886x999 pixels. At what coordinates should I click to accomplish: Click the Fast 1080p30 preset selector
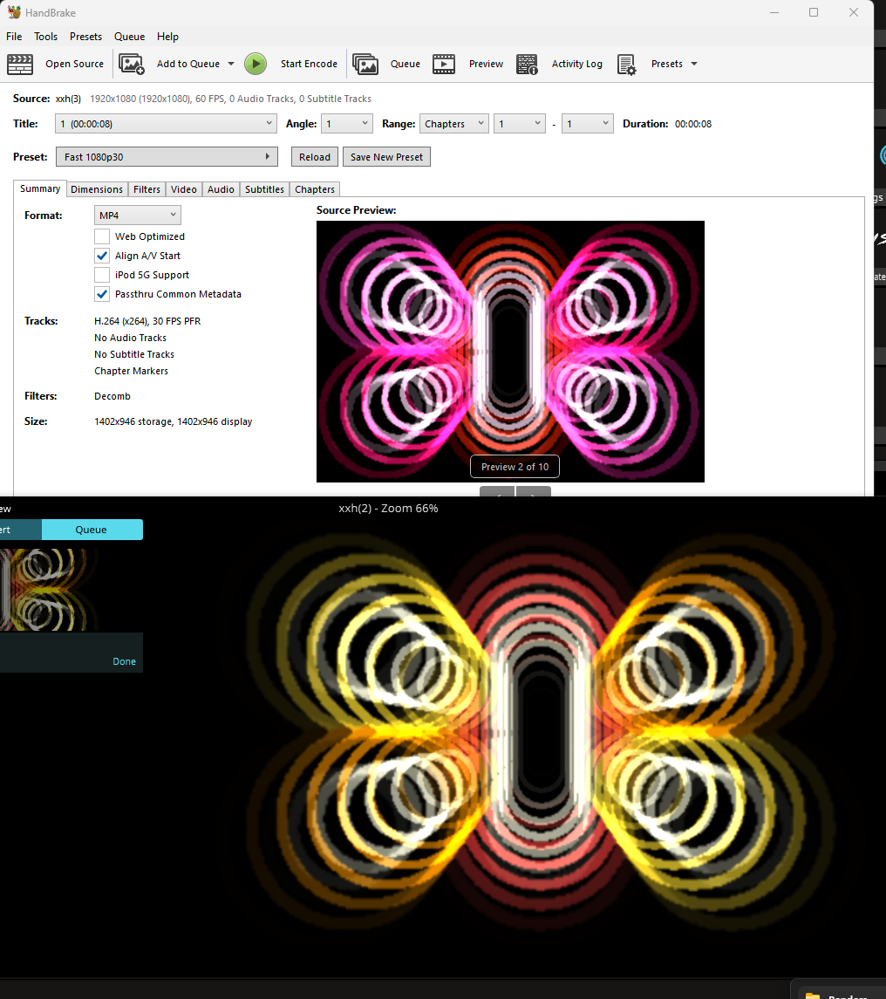pyautogui.click(x=166, y=157)
